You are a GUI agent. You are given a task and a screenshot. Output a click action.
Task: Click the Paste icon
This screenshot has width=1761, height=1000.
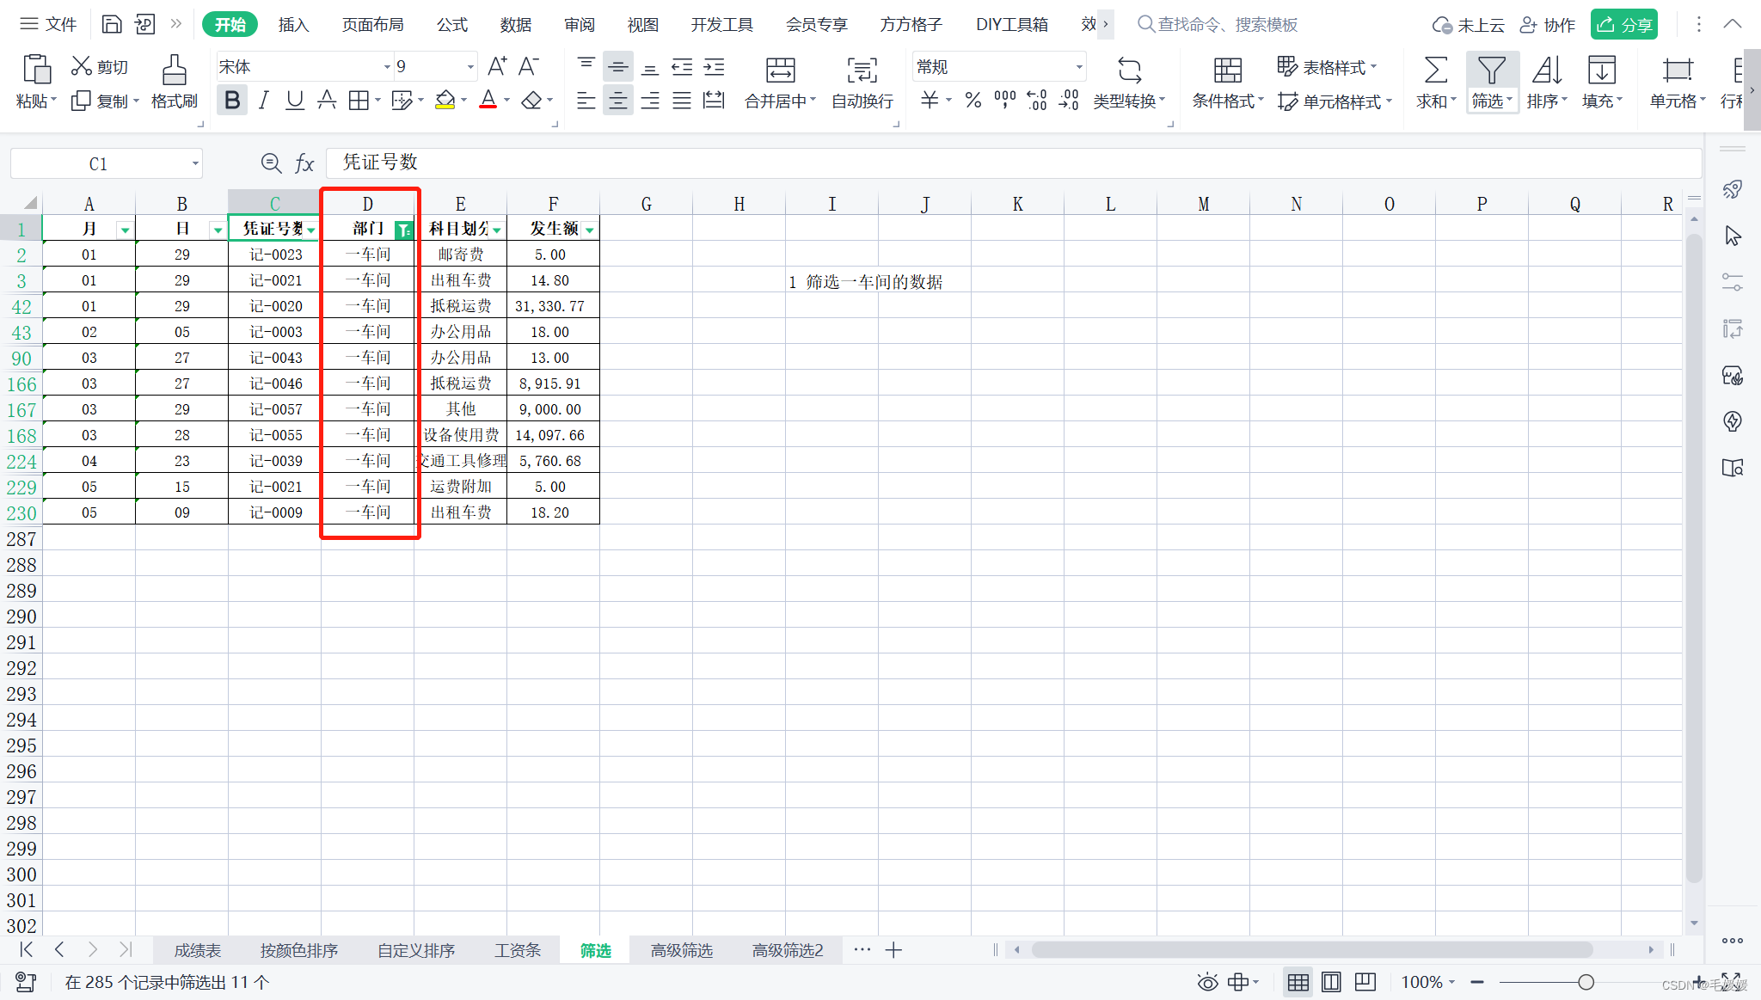(36, 70)
